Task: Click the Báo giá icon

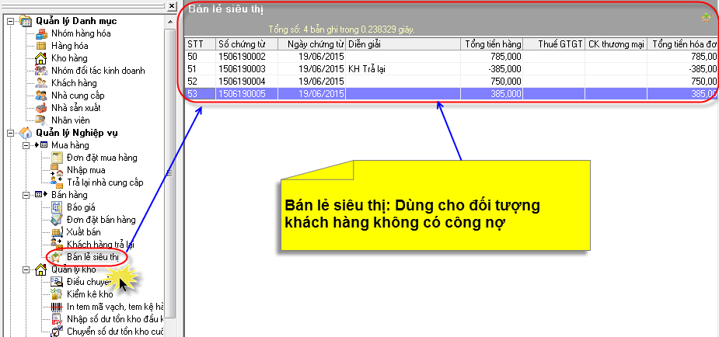Action: [56, 207]
